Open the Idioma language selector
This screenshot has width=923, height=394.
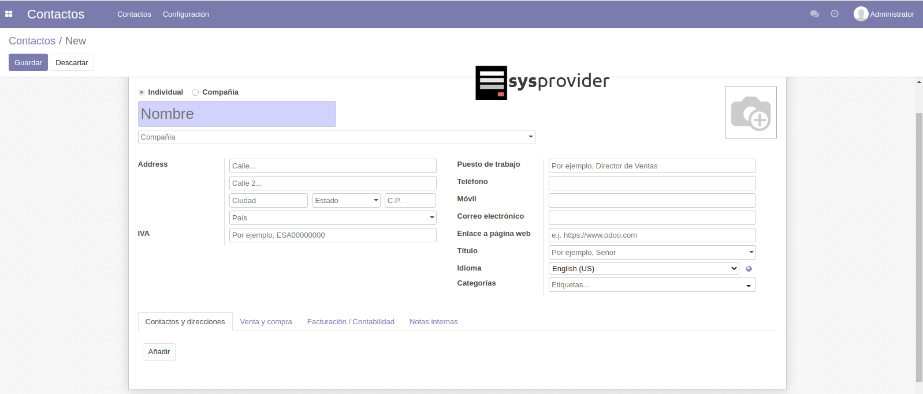[643, 269]
